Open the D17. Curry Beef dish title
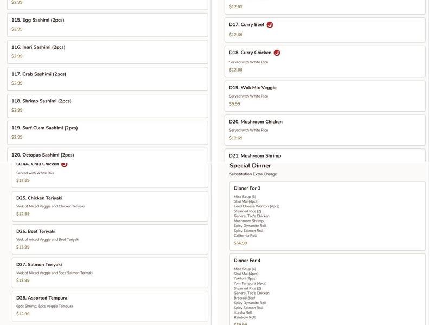The width and height of the screenshot is (434, 325). click(x=247, y=25)
